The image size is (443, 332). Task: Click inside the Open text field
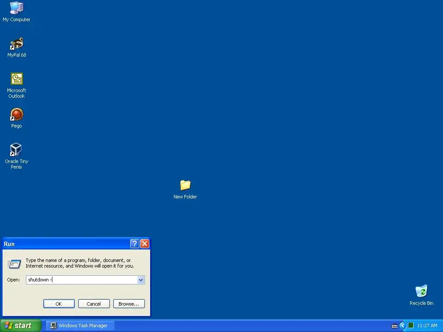click(x=82, y=280)
